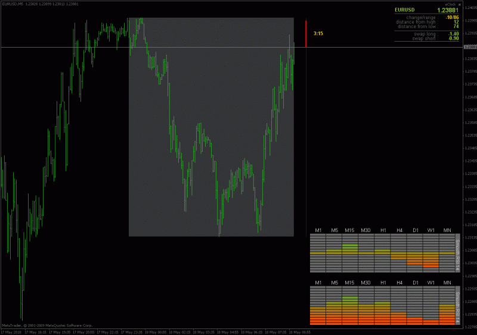The image size is (477, 335).
Task: Click D1 label in lower Smooth RSI panel
Action: click(416, 283)
